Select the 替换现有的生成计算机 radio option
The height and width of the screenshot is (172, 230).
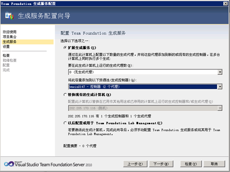(65, 95)
